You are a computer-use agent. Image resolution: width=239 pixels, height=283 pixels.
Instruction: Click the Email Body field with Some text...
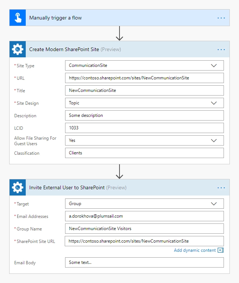tap(145, 262)
